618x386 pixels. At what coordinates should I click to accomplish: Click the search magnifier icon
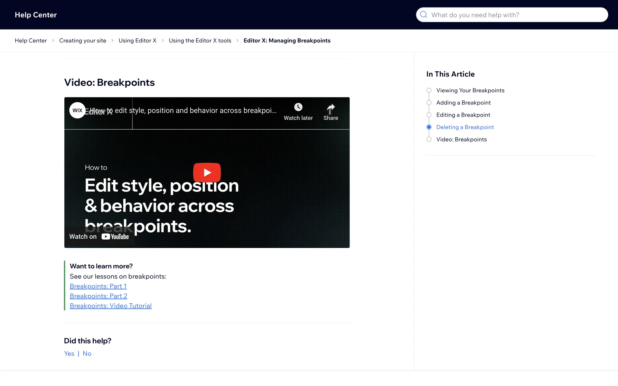[x=424, y=15]
